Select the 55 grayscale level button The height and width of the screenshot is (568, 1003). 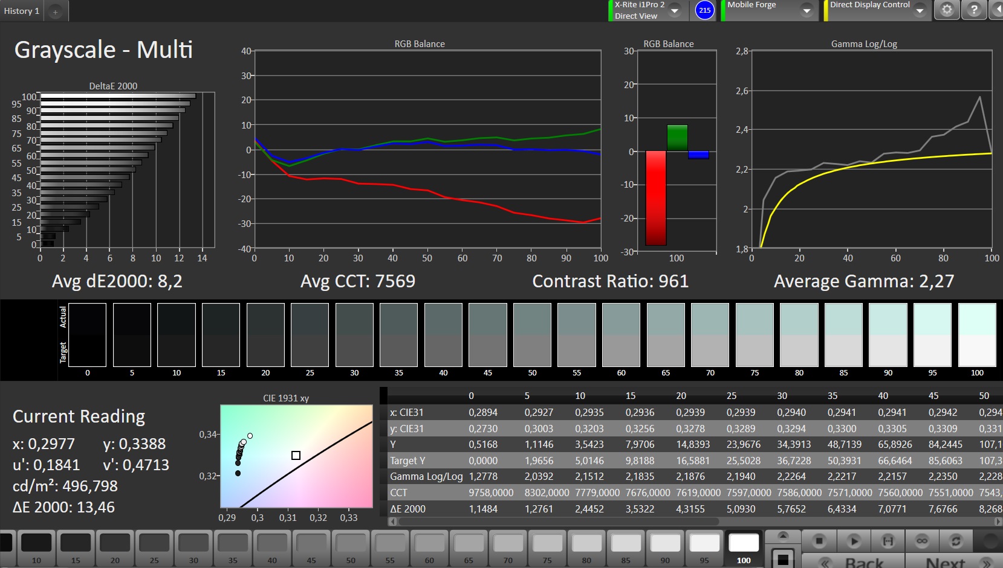(x=390, y=548)
